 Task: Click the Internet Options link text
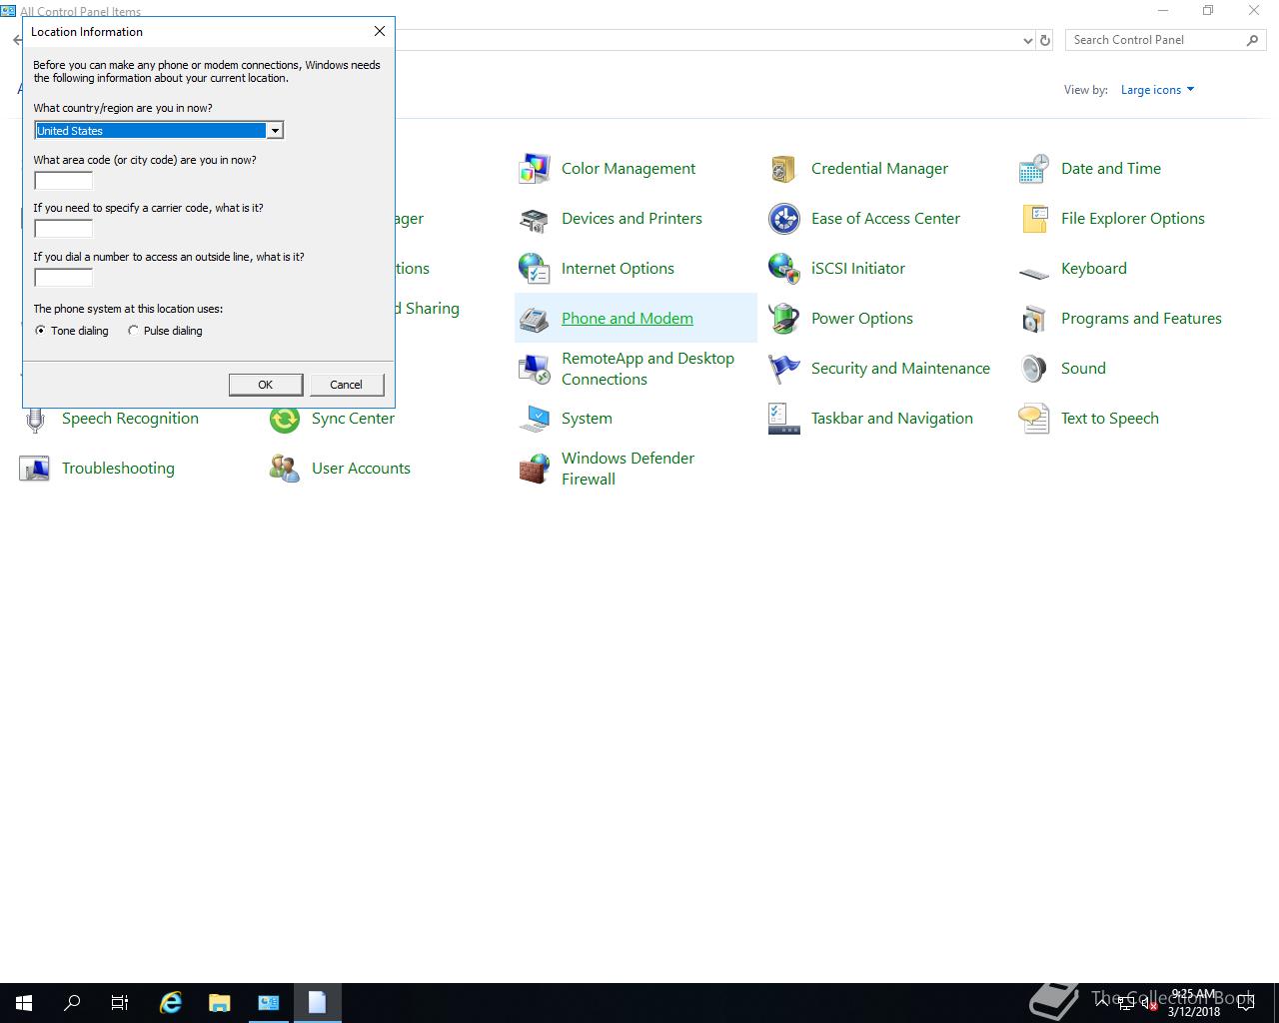click(x=618, y=269)
